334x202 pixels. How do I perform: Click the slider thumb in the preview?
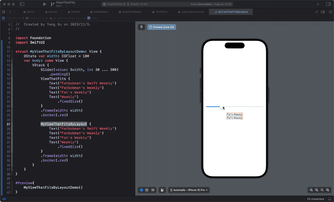click(x=222, y=107)
